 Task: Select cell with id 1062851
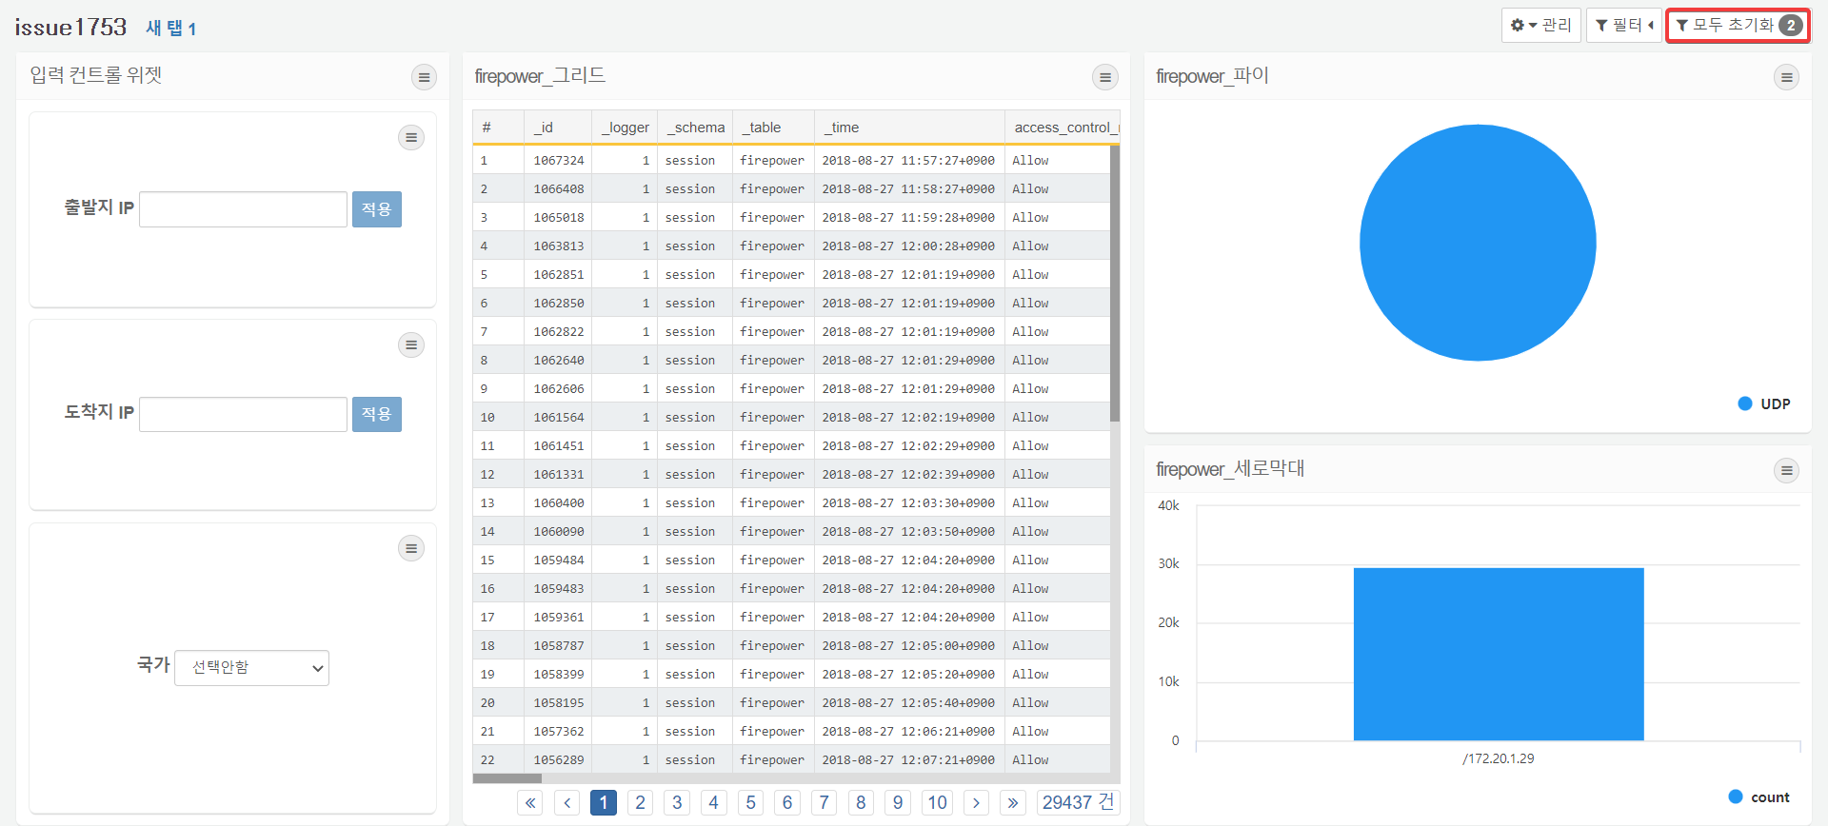(558, 274)
